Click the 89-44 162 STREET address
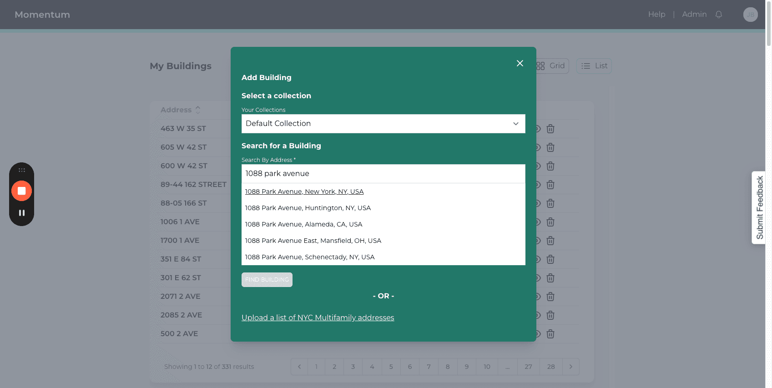 [193, 185]
